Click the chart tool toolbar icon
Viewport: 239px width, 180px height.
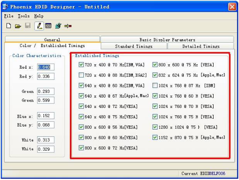[x=58, y=26]
